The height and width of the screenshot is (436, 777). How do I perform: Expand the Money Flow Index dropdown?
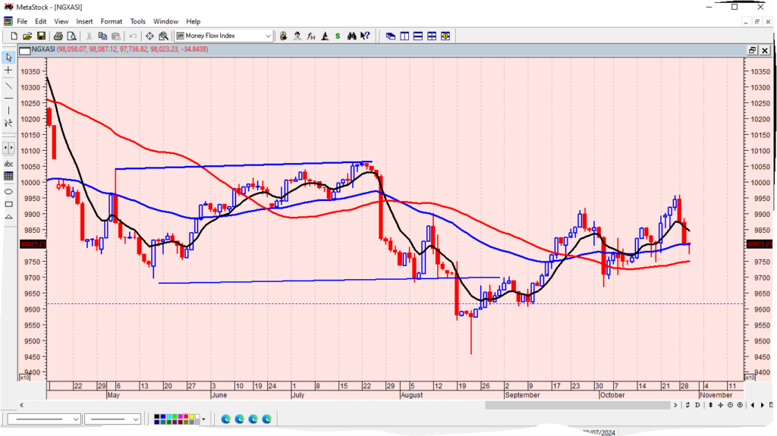[x=269, y=36]
